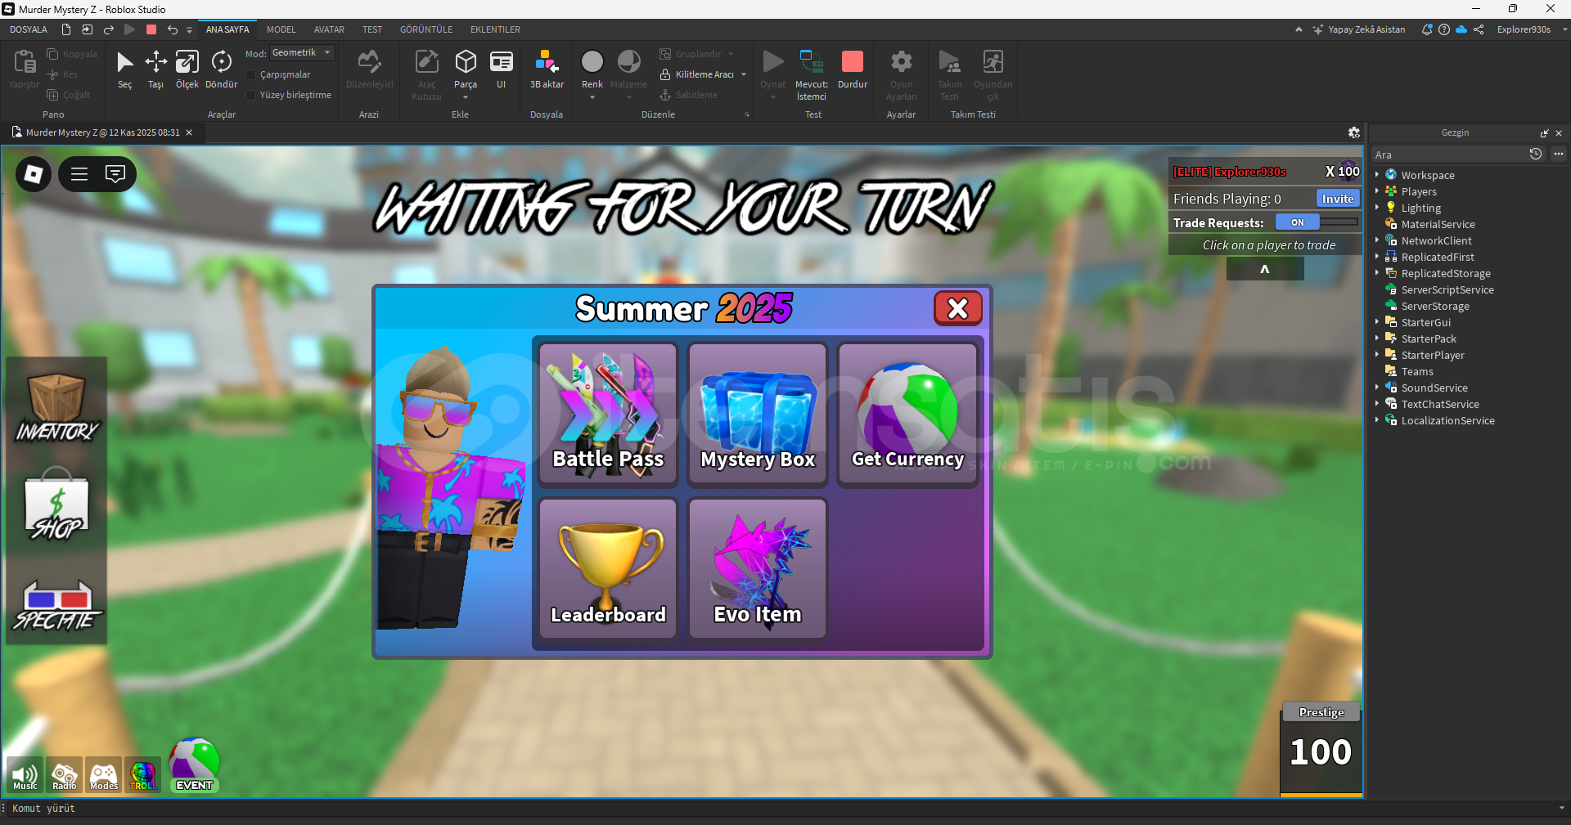The image size is (1571, 825).
Task: Invite friends with the Invite button
Action: click(x=1338, y=199)
